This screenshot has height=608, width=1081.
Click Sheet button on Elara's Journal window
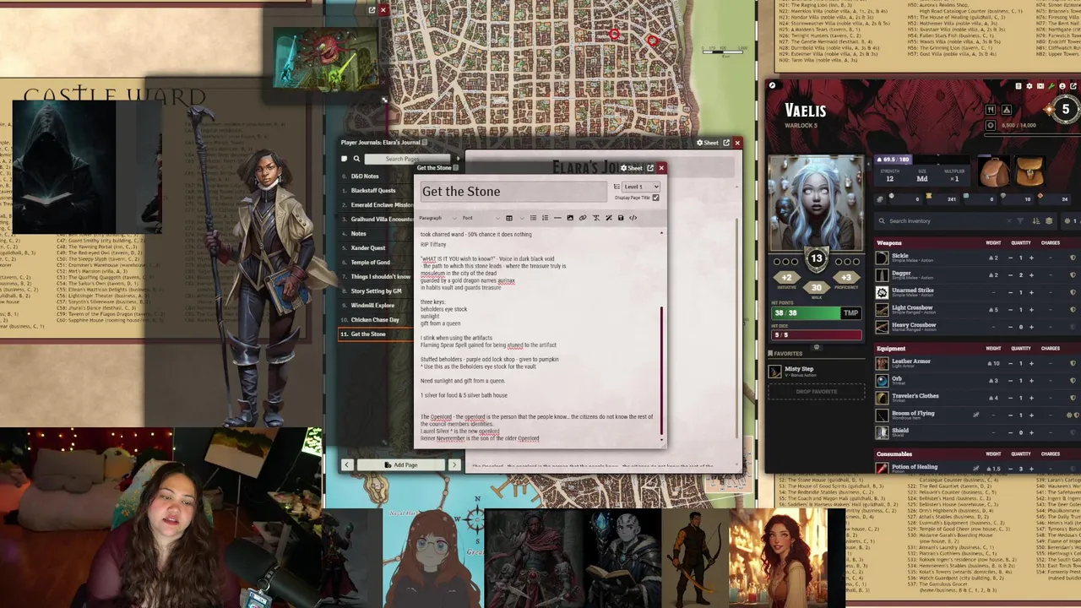708,143
